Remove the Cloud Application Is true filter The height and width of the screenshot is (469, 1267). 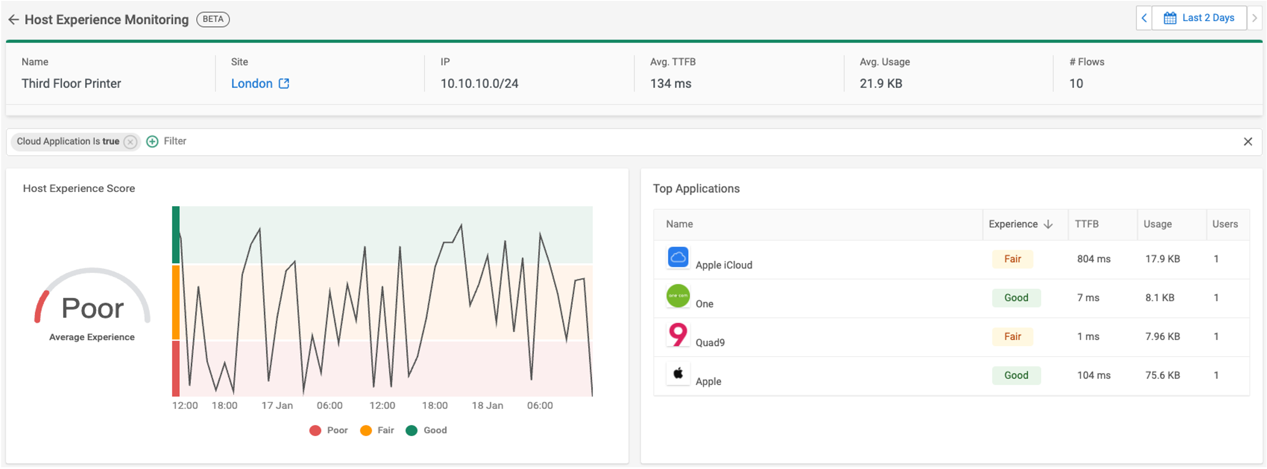[x=130, y=142]
